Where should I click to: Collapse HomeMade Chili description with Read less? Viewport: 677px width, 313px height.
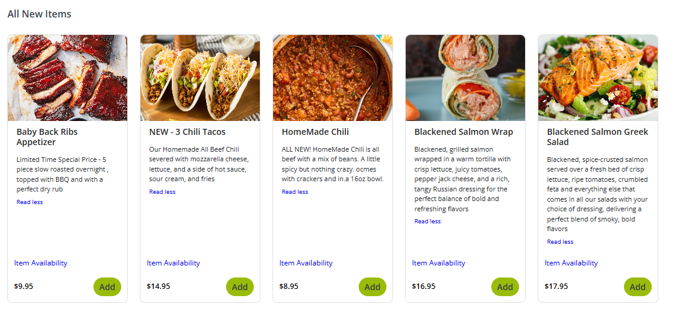(295, 192)
